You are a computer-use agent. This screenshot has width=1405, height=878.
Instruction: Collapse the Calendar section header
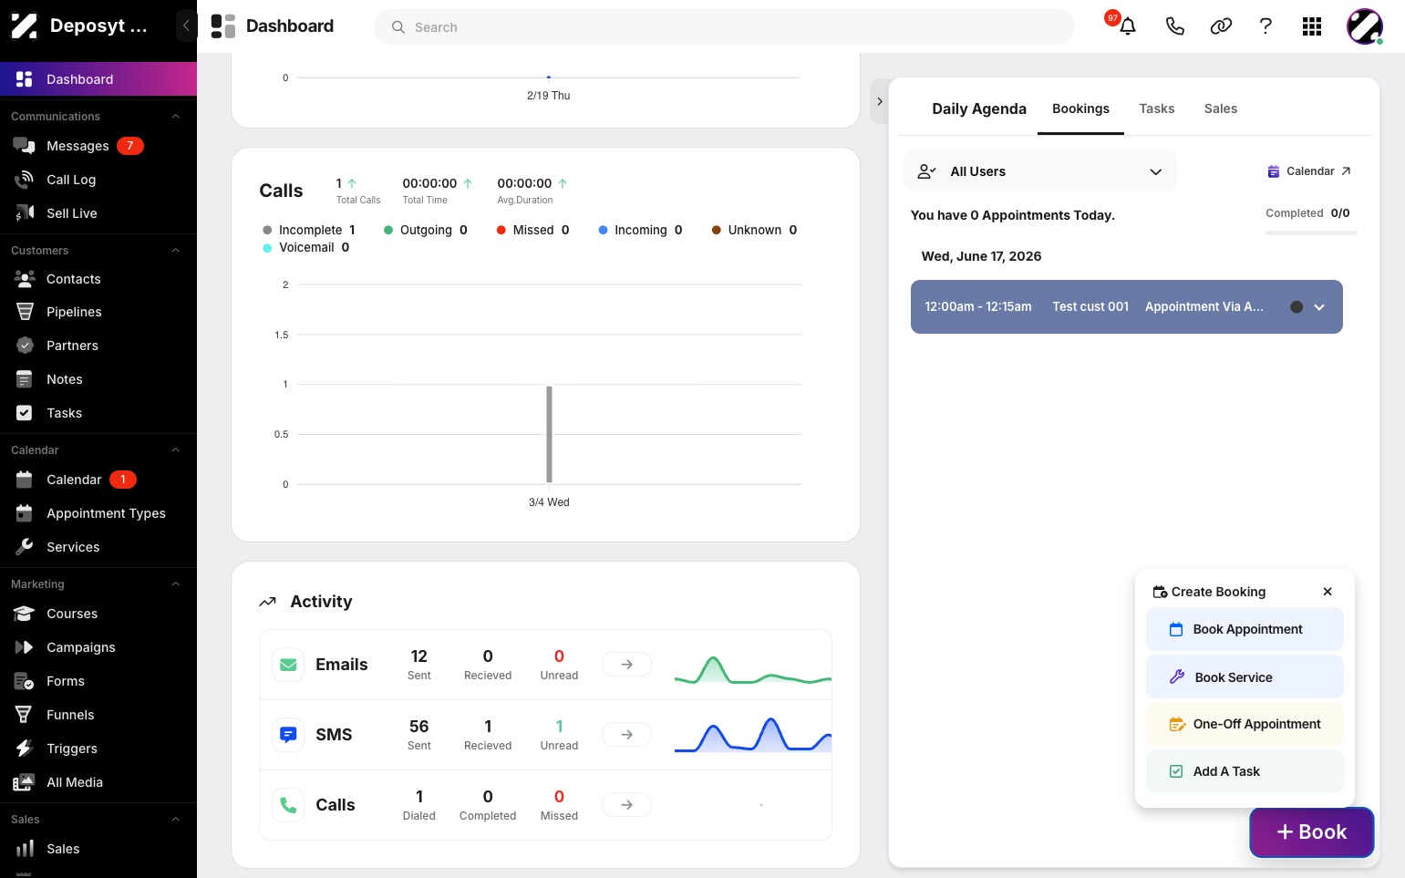[176, 450]
